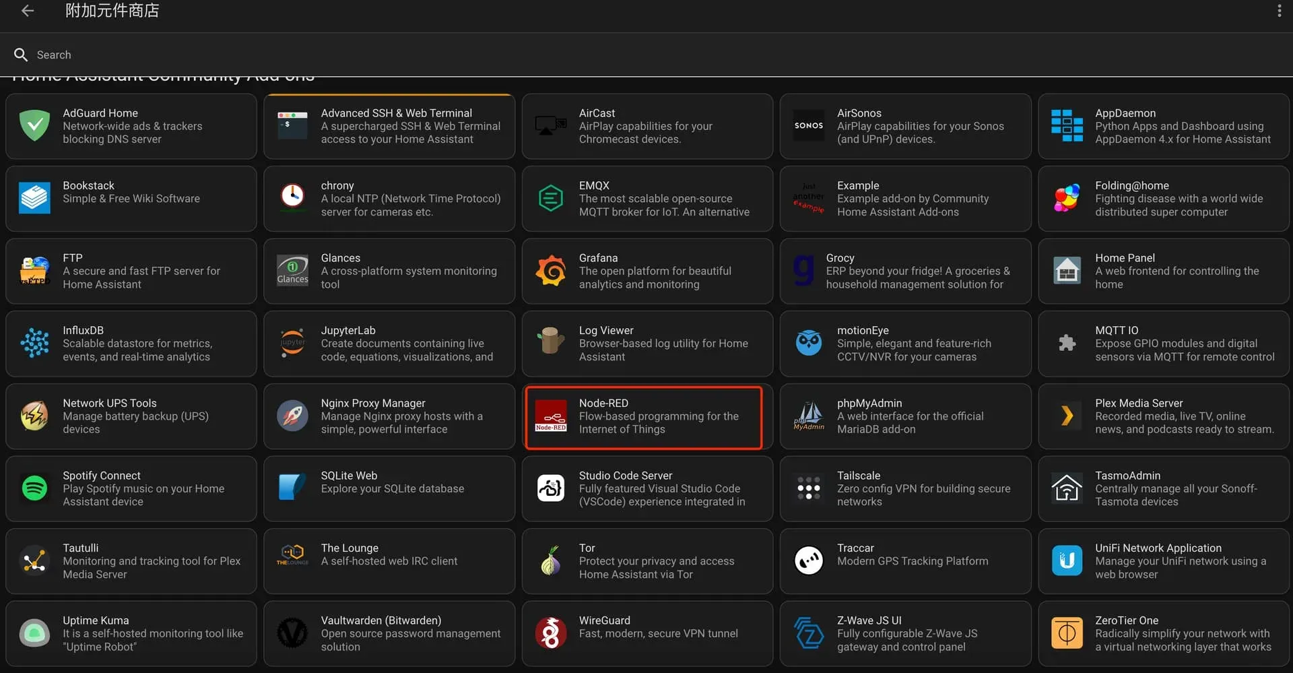Click the Tailscale dots icon
This screenshot has height=673, width=1293.
(809, 488)
